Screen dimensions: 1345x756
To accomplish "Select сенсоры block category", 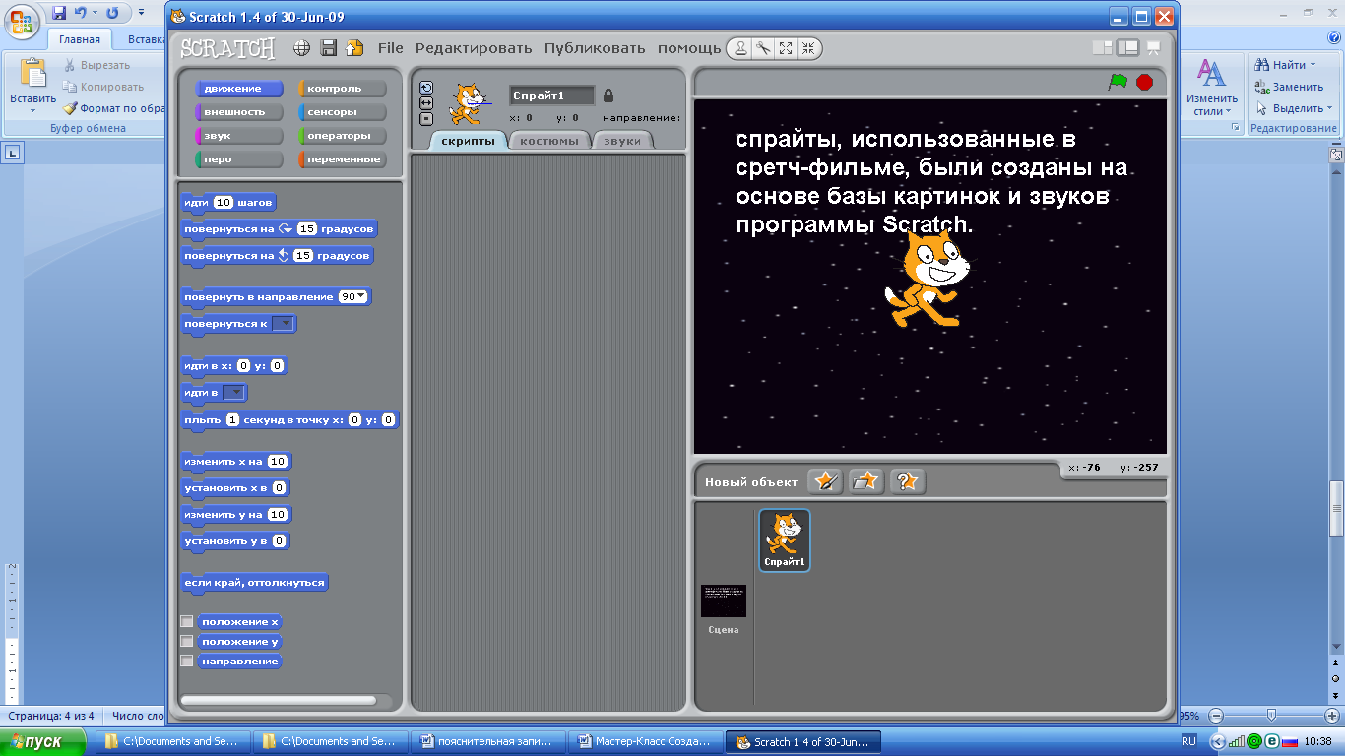I will [x=343, y=112].
